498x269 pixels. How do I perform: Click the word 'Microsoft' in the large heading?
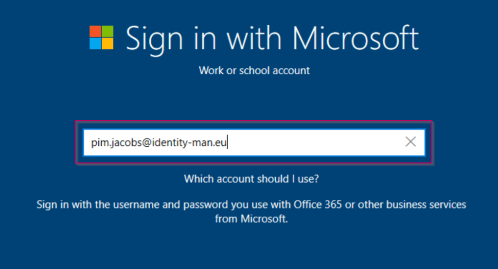(x=356, y=38)
